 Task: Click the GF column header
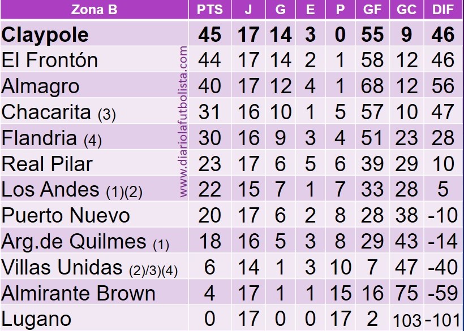click(x=372, y=10)
